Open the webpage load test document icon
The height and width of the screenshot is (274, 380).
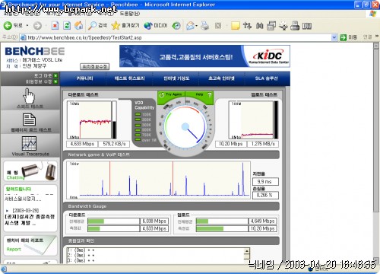pos(29,119)
